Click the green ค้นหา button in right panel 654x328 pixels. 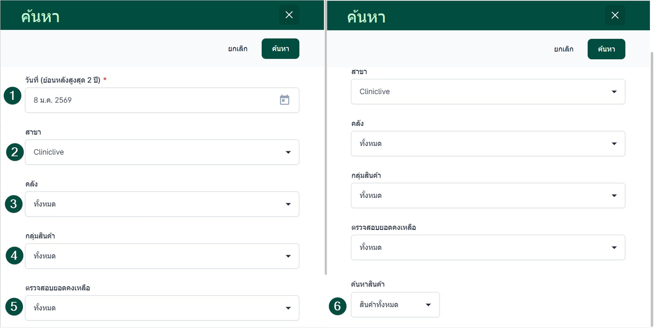coord(606,49)
